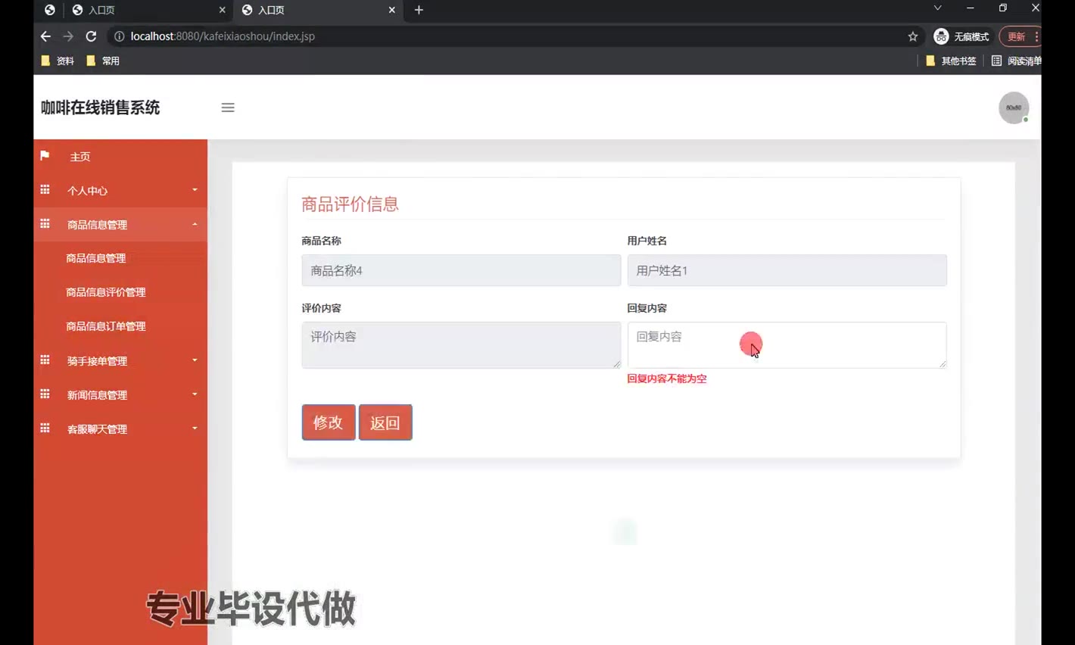Expand the 新闻信息管理 menu arrow
The width and height of the screenshot is (1075, 645).
(x=195, y=394)
